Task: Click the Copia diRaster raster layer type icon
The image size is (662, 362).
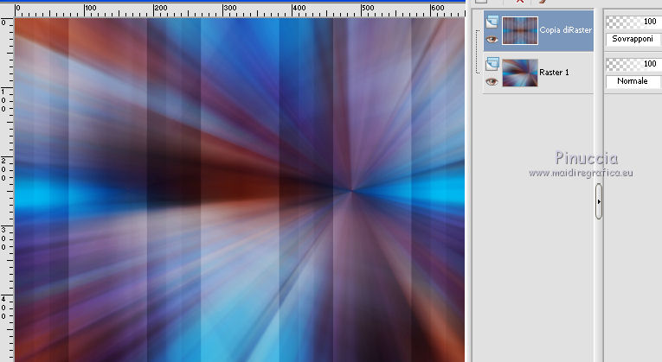Action: click(x=492, y=22)
